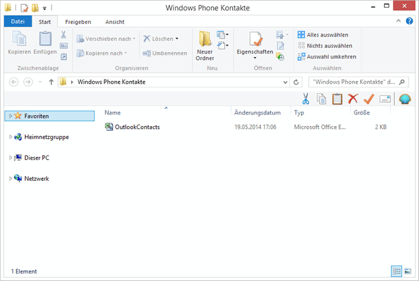Click the red X delete icon
The width and height of the screenshot is (419, 281).
click(x=353, y=98)
